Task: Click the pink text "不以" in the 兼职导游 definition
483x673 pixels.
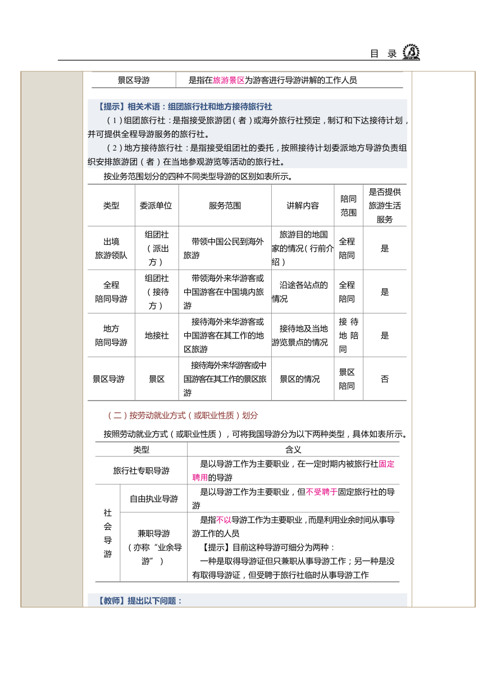Action: pos(224,520)
